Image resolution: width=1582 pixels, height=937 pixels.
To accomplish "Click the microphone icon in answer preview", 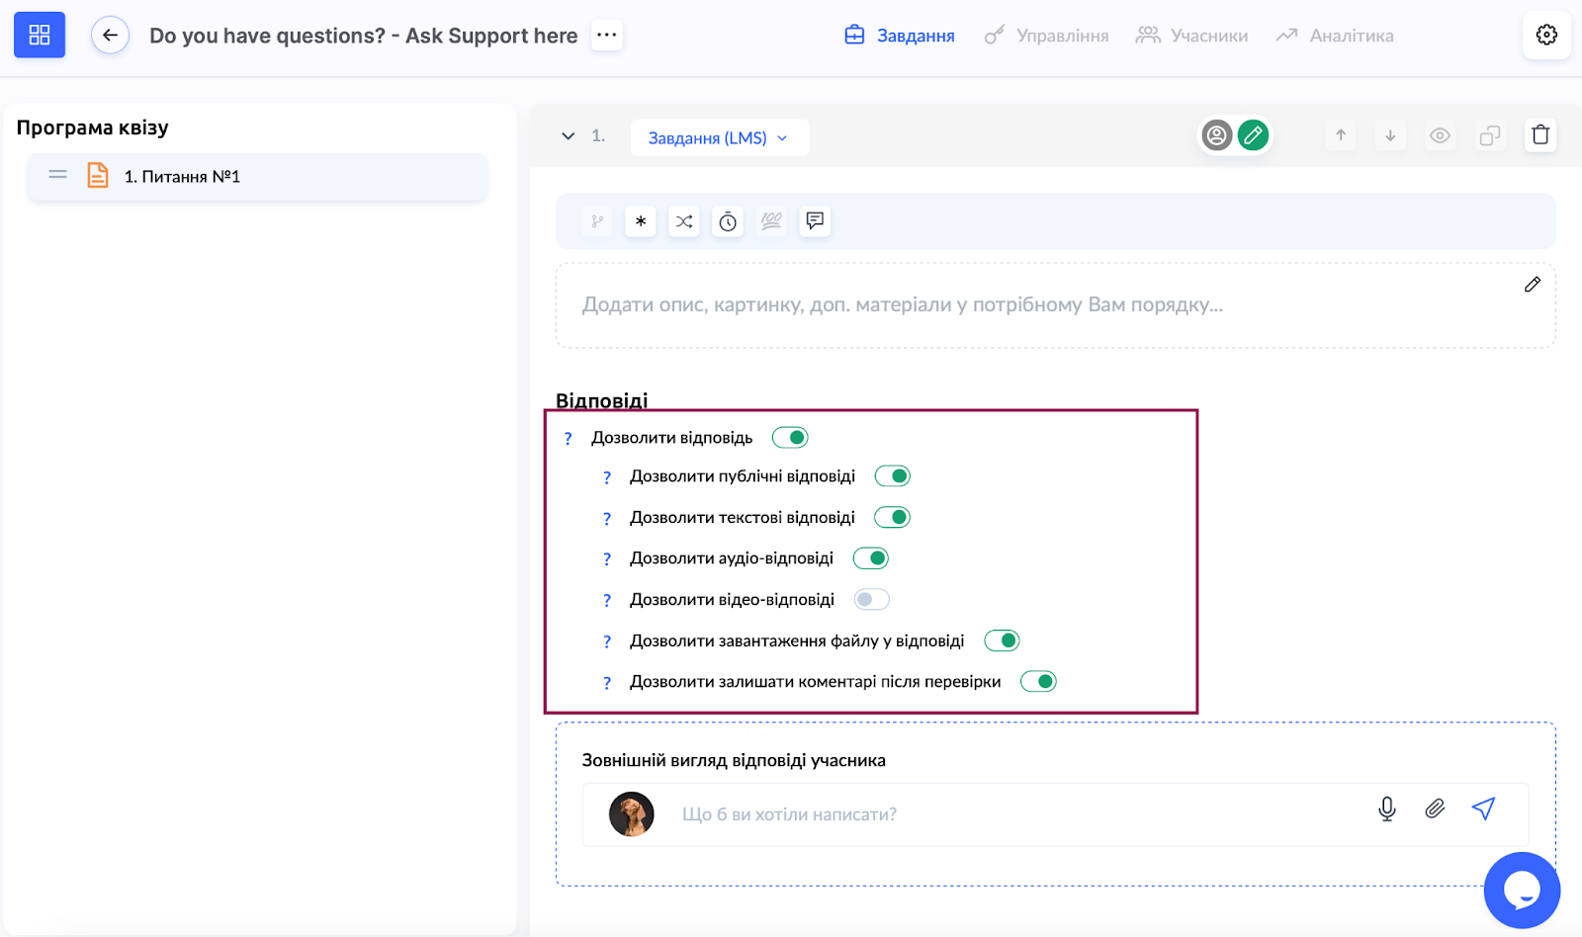I will tap(1387, 809).
